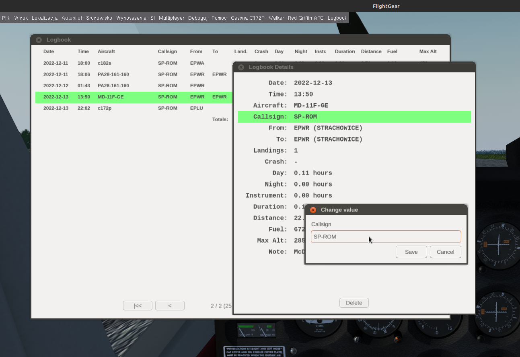Image resolution: width=520 pixels, height=357 pixels.
Task: Open the Cessna C172P menu
Action: pyautogui.click(x=248, y=18)
